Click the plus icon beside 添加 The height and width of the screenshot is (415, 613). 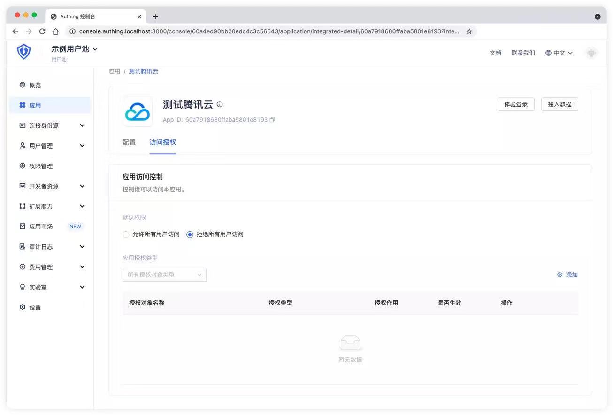click(x=559, y=275)
